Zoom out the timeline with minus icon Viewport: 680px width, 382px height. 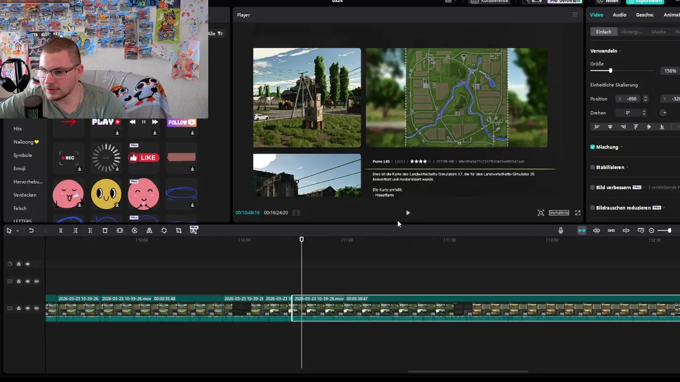point(652,230)
